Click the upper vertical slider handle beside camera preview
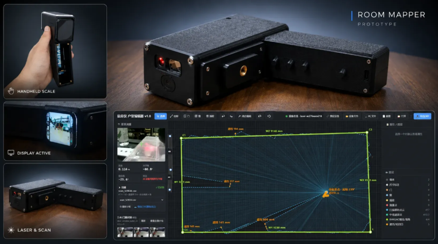This screenshot has width=438, height=244. [x=169, y=151]
